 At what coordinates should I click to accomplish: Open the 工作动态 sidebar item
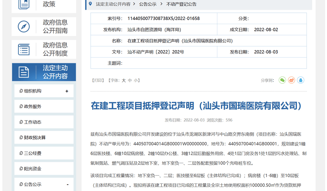tap(33, 122)
